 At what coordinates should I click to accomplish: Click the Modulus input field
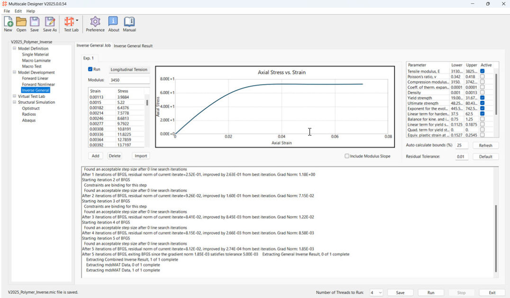coord(129,80)
